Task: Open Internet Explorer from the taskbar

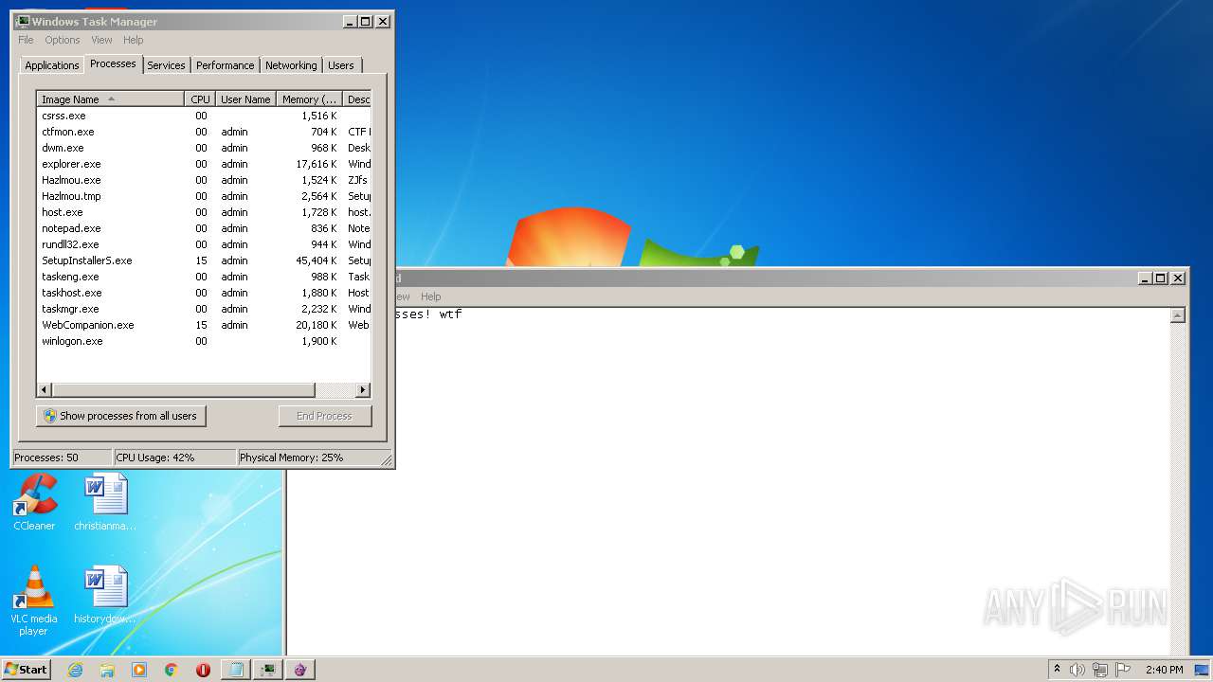Action: (76, 670)
